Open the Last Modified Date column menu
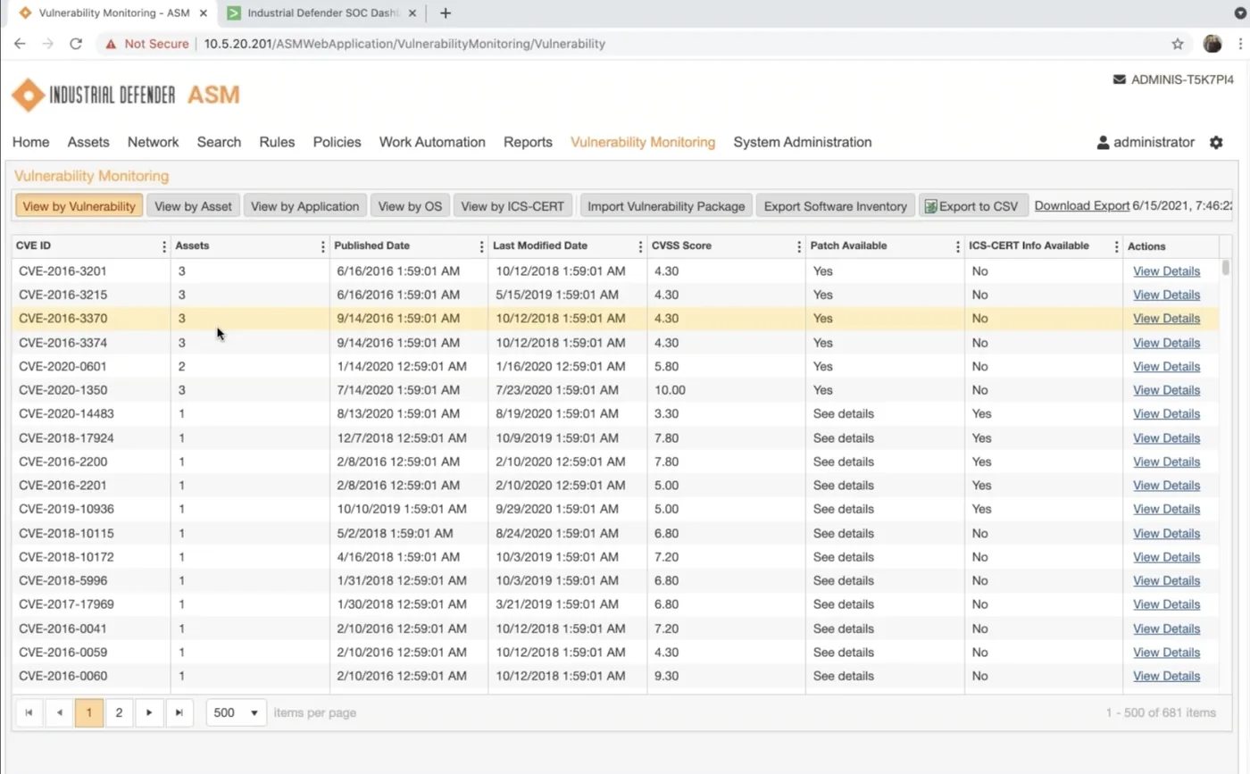The height and width of the screenshot is (774, 1250). point(640,246)
